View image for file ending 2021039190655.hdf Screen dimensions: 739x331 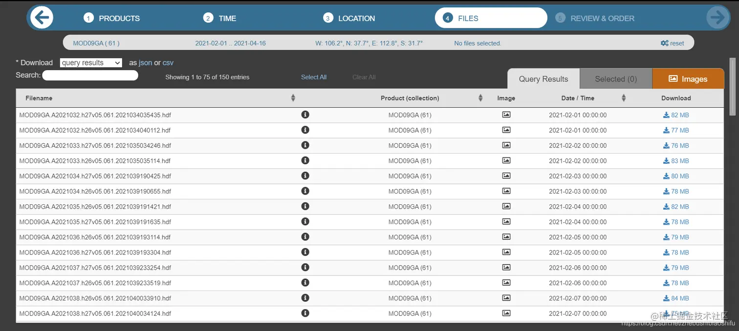click(506, 191)
